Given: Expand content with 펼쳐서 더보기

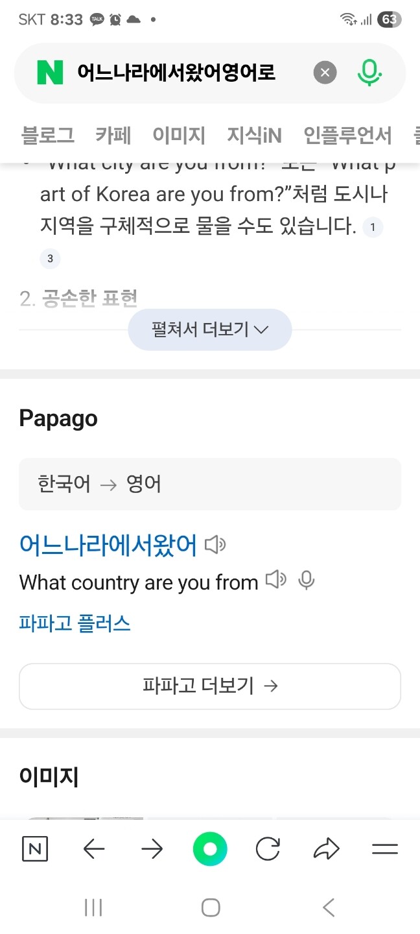Looking at the screenshot, I should (209, 329).
